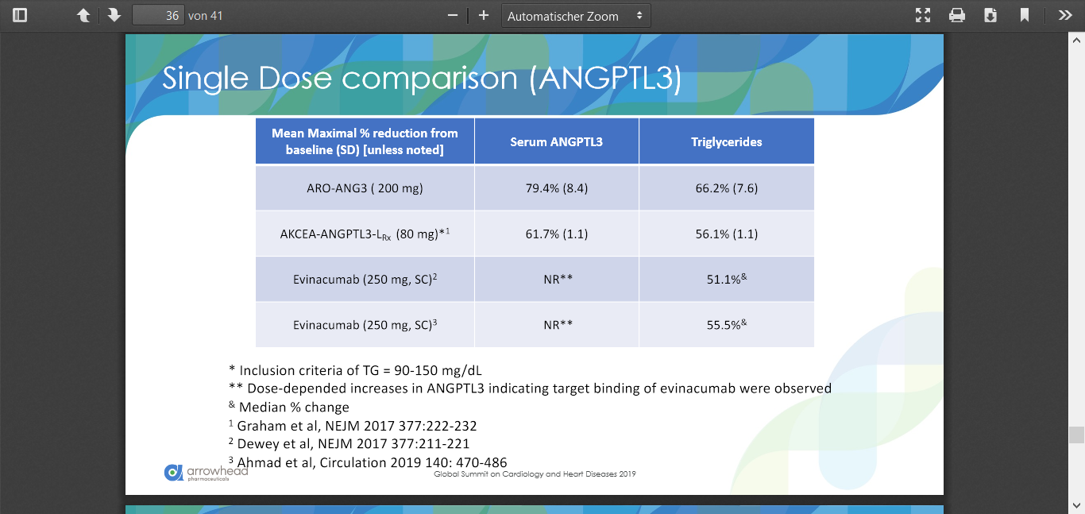Click 'Global Summit on Cardiology' footer text
This screenshot has height=514, width=1085.
pos(535,474)
